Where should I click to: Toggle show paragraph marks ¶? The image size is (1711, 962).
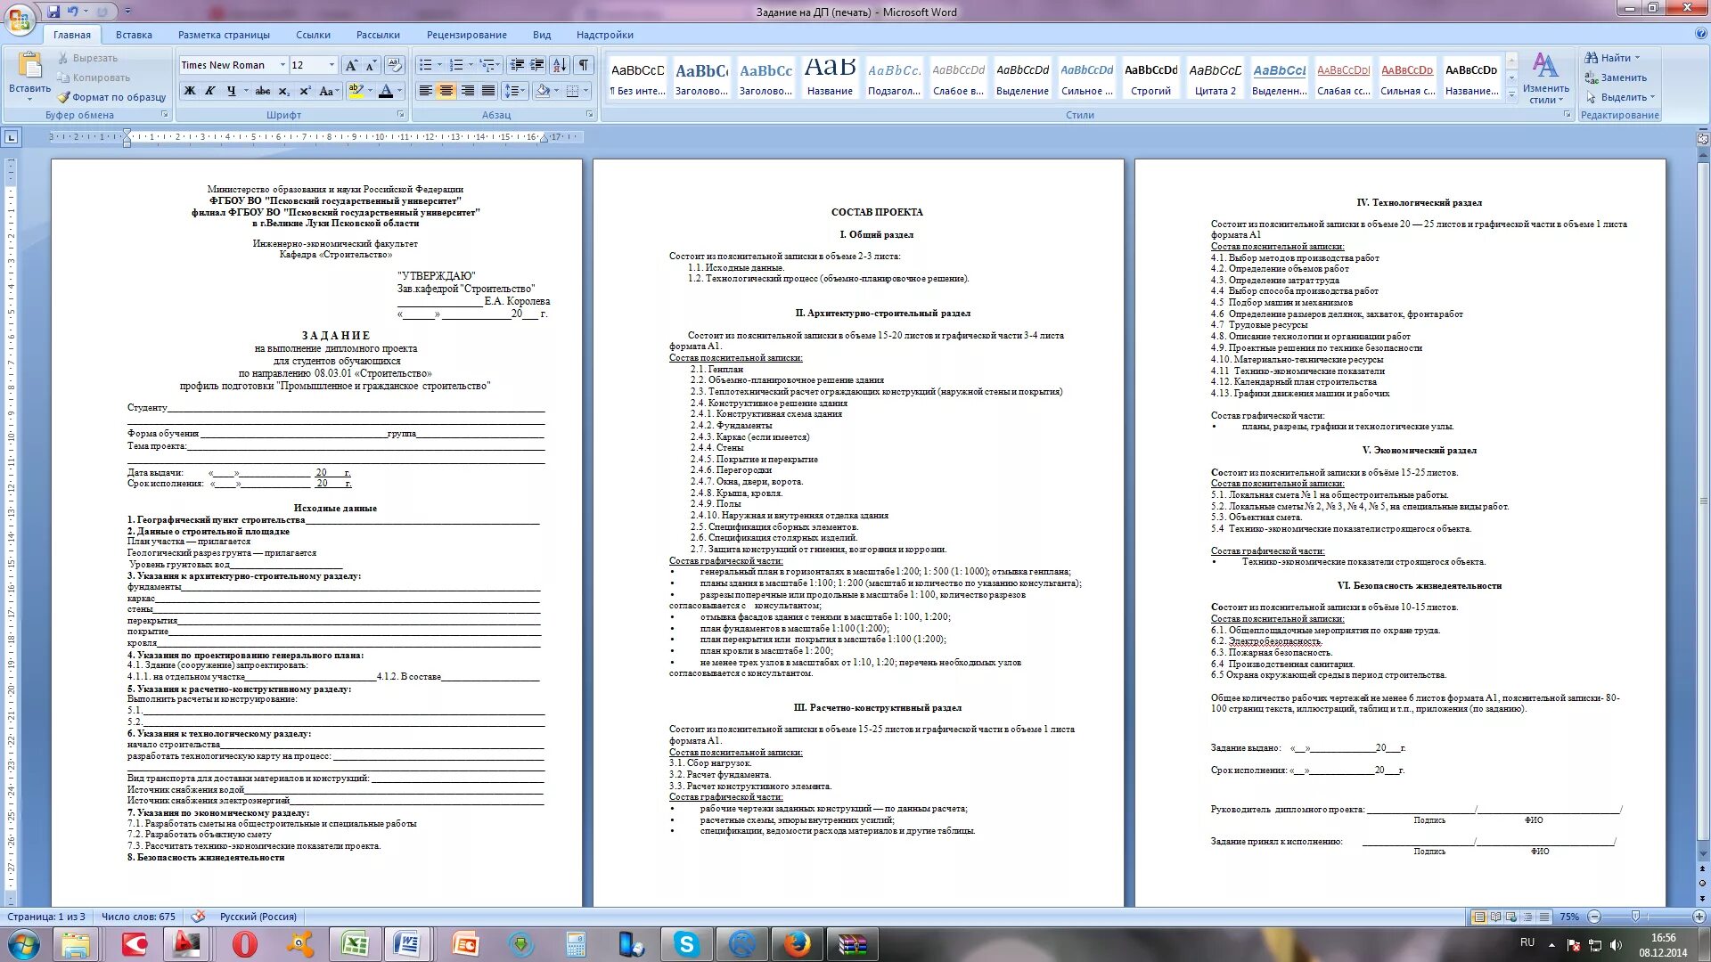tap(584, 65)
